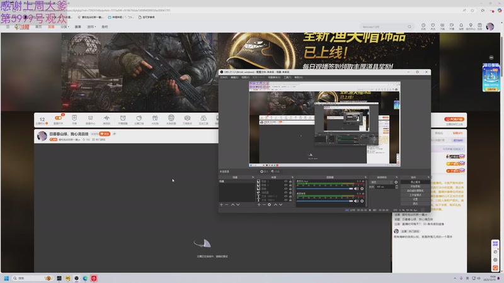Image resolution: width=504 pixels, height=283 pixels.
Task: Open the alarm clock broadcast reminder icon
Action: point(123,118)
